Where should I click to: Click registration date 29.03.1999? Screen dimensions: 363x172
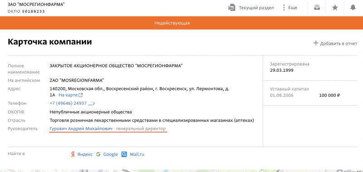[x=281, y=70]
